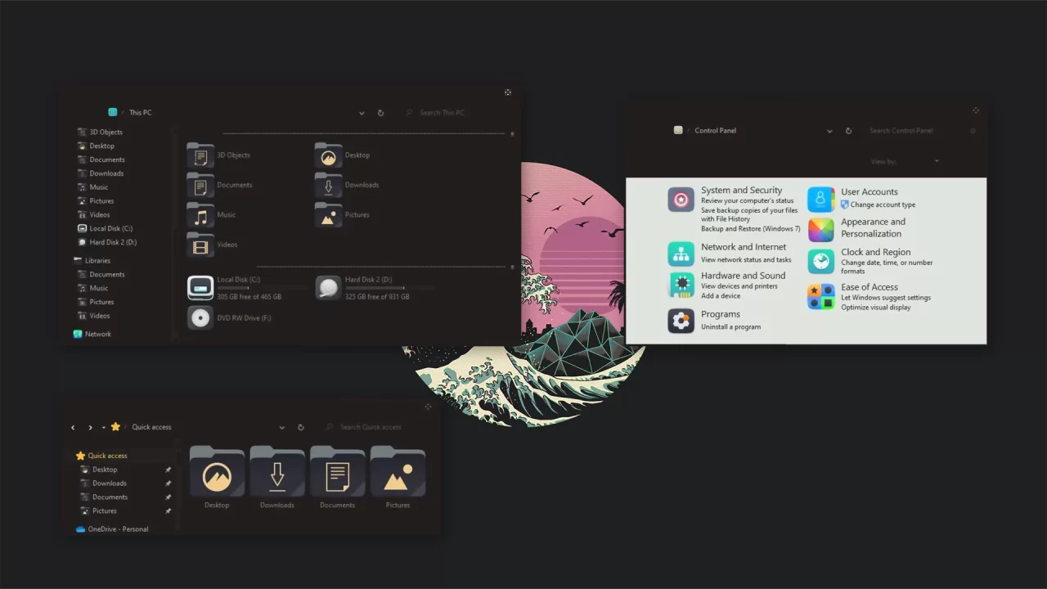Unpin Desktop using its pin icon
1047x589 pixels.
pos(169,470)
